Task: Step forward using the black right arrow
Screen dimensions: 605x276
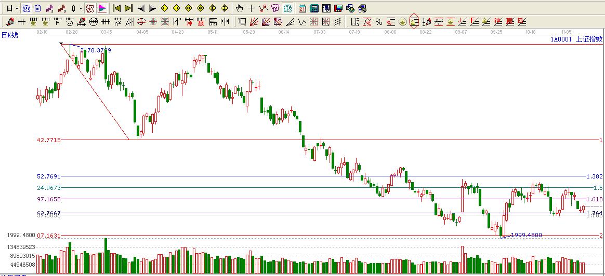Action: [152, 8]
